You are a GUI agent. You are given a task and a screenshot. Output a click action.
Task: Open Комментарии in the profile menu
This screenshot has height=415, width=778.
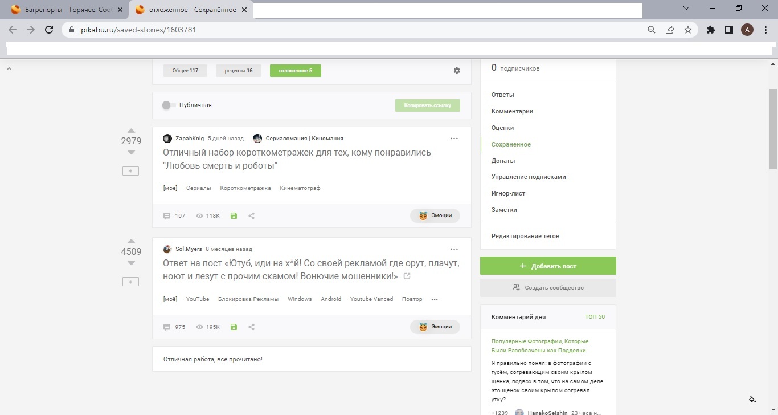click(513, 111)
